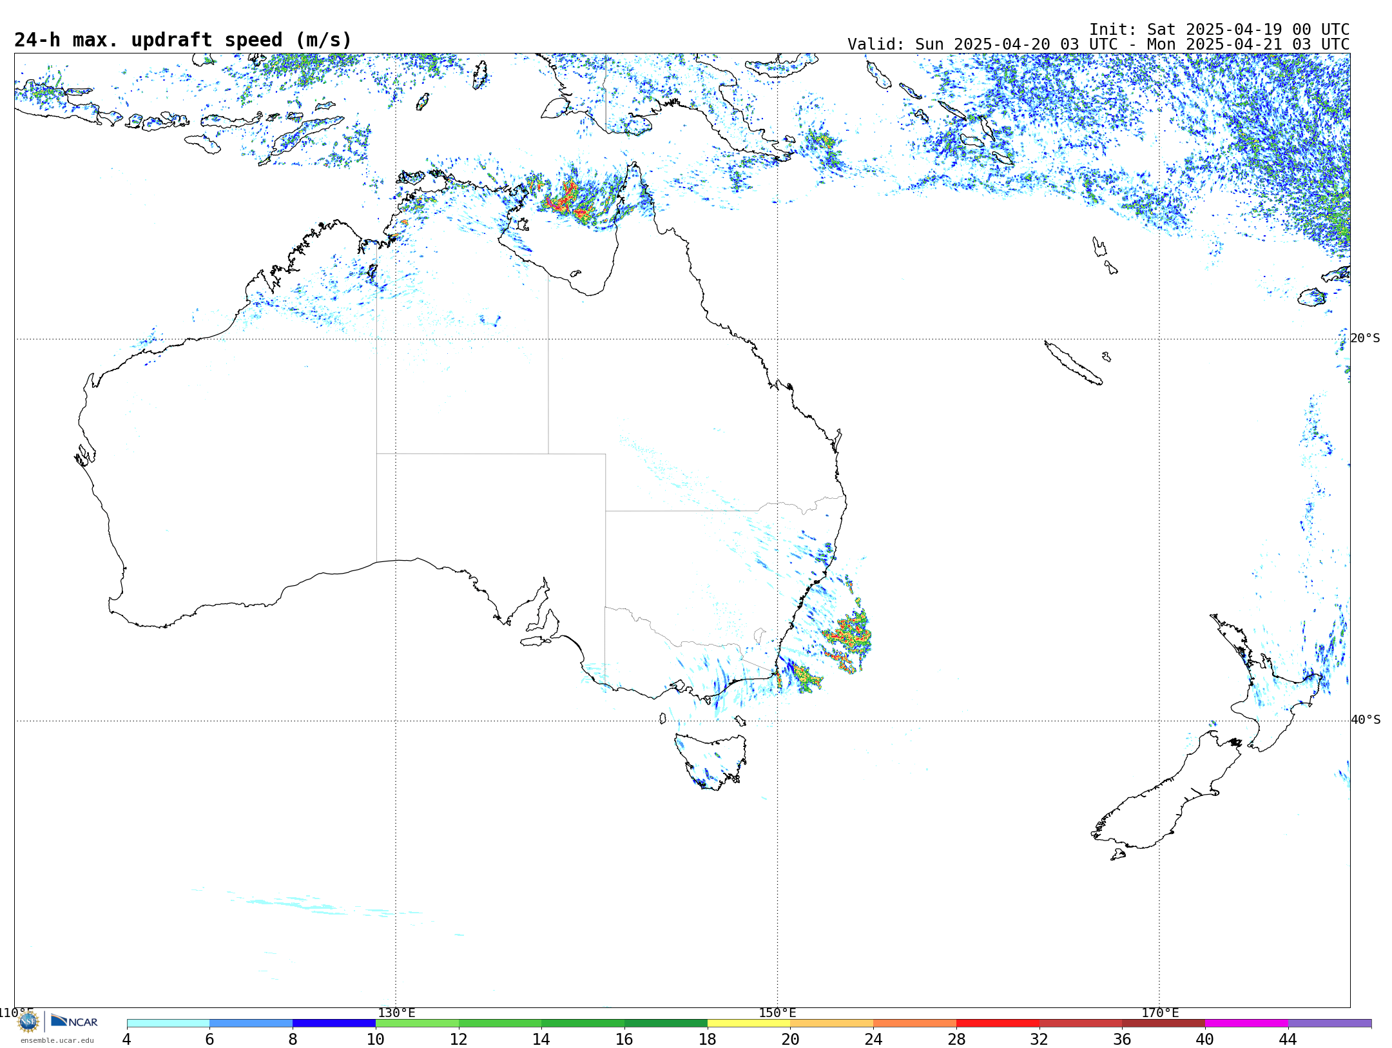Click the New Caledonia island outline
The image size is (1392, 1048).
pos(1072,364)
